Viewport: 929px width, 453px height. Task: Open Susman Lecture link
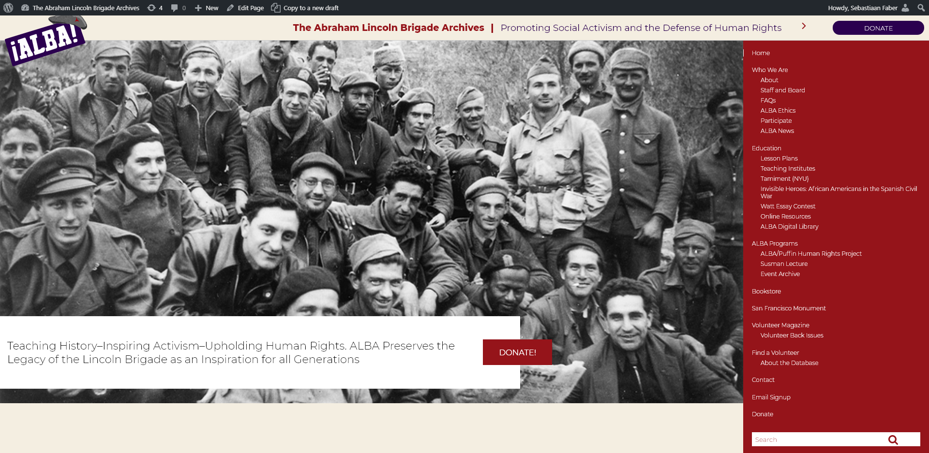[784, 264]
